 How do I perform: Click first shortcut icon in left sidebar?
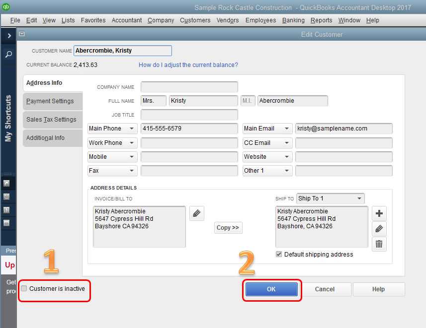pyautogui.click(x=6, y=184)
